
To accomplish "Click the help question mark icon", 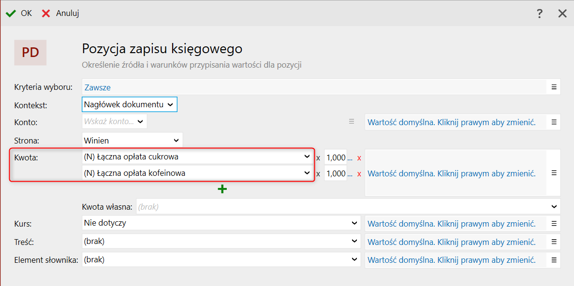I will [x=540, y=14].
